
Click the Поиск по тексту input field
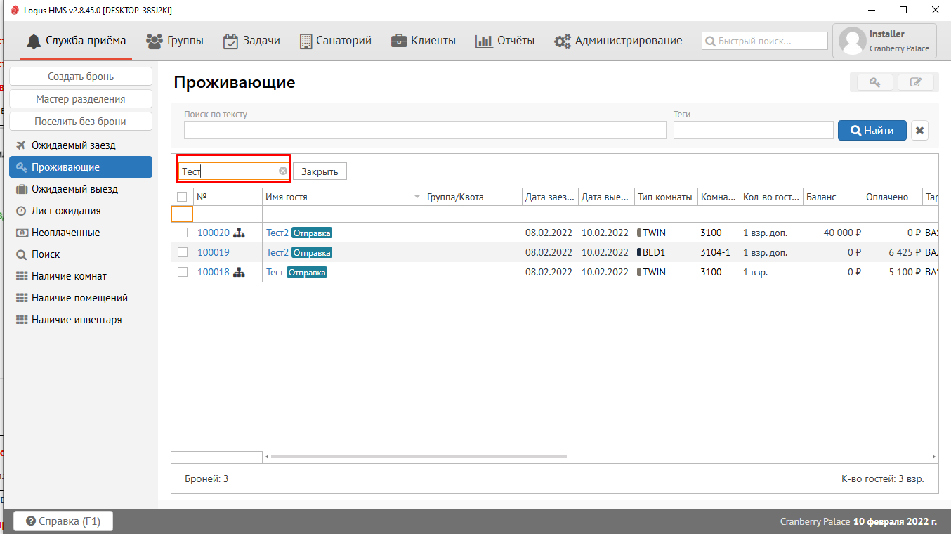424,130
